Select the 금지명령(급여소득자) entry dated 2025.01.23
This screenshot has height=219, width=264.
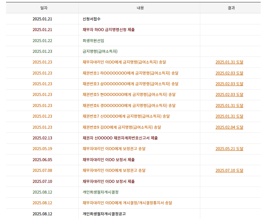click(x=100, y=51)
